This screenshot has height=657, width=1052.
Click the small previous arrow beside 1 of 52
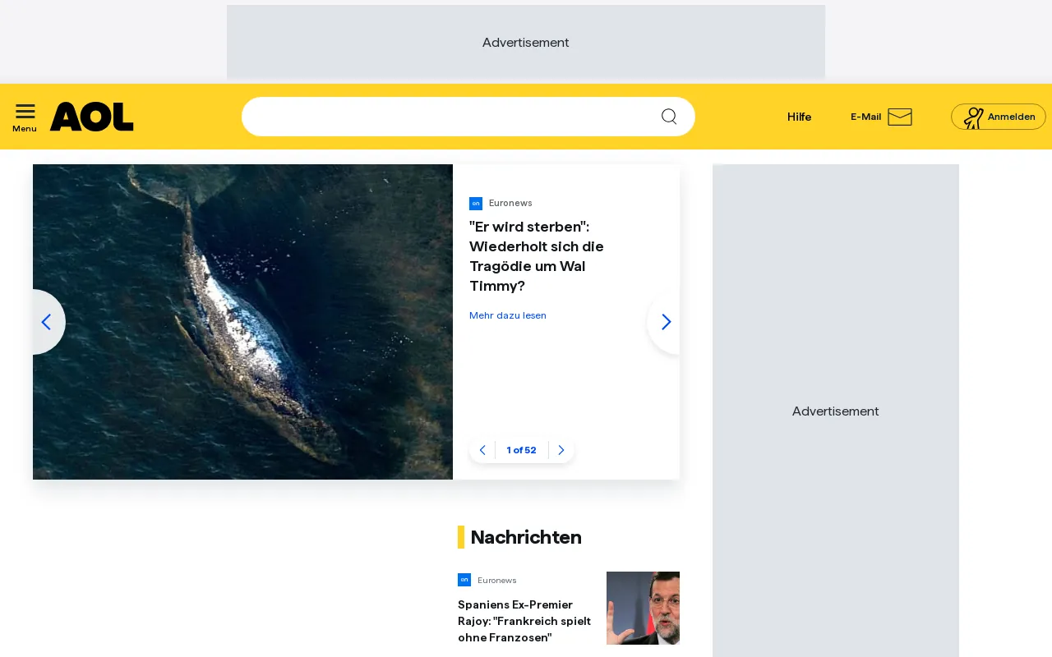482,450
